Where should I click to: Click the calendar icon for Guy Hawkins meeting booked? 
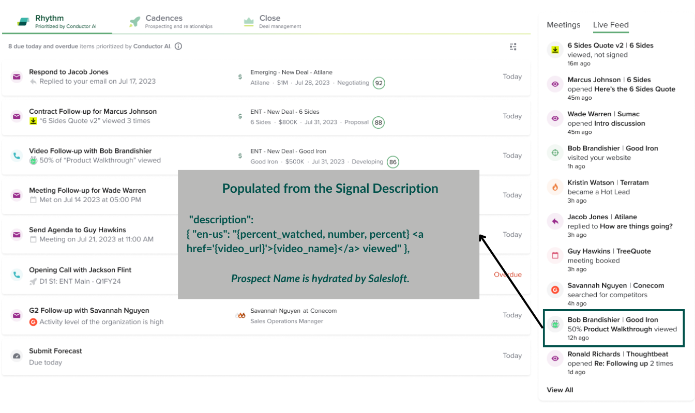(x=555, y=256)
